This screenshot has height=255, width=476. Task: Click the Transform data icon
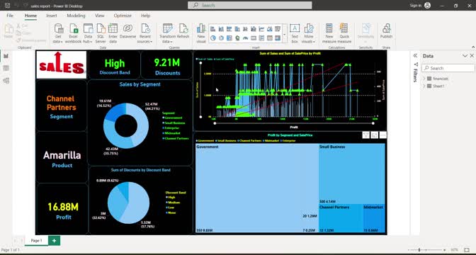point(168,33)
